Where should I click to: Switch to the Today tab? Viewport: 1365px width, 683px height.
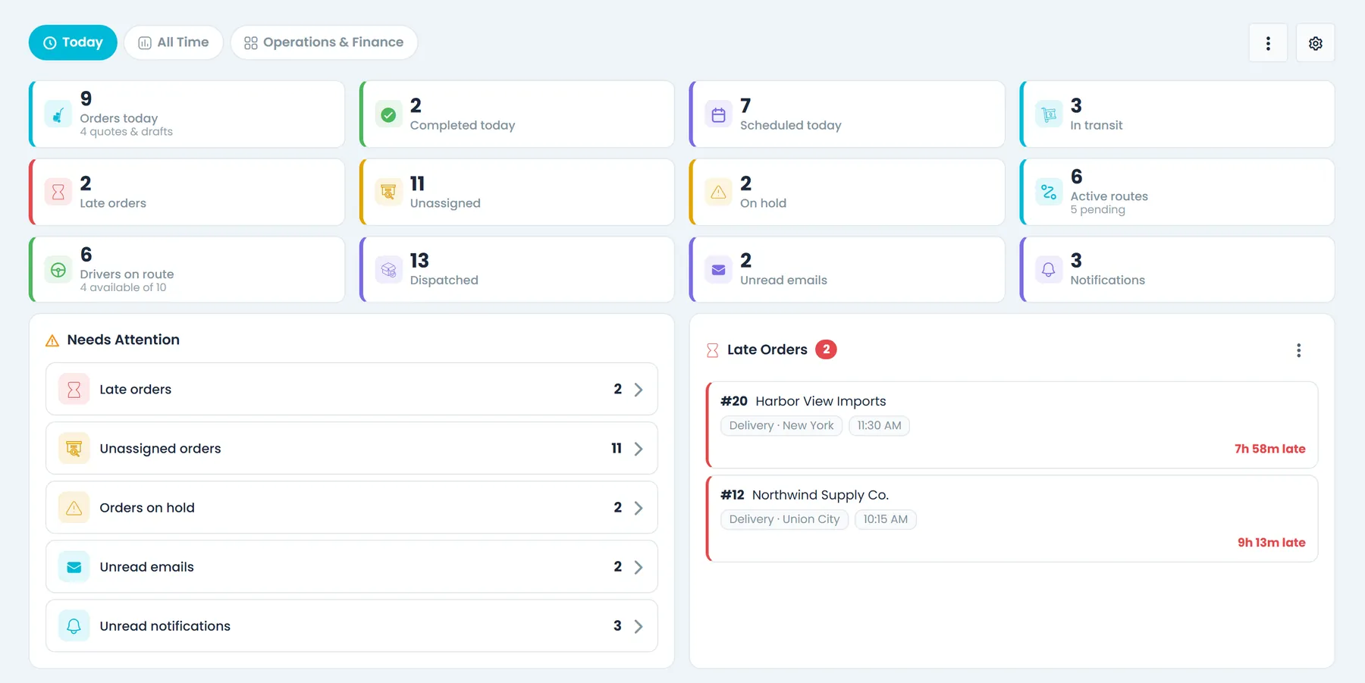coord(73,42)
